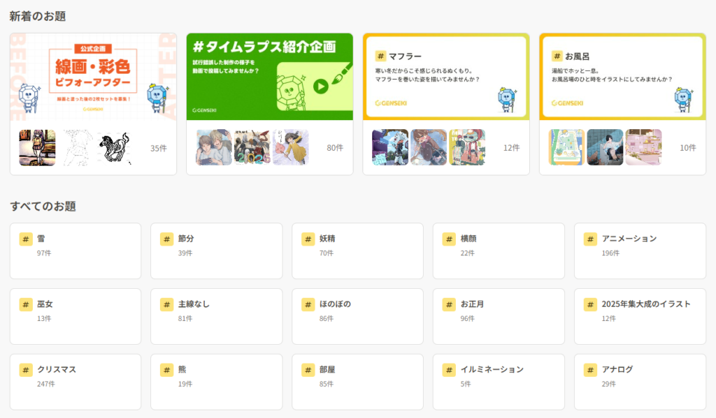Open first thumbnail under マフラー card
The image size is (716, 418).
click(x=390, y=147)
